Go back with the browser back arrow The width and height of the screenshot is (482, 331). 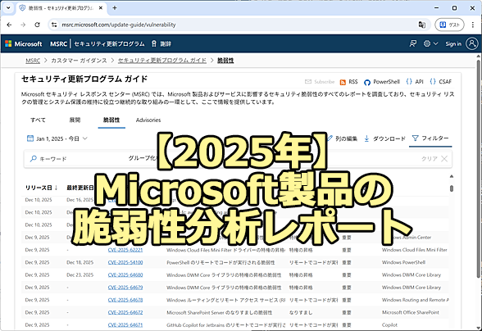9,25
